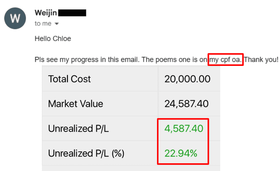Click the 24,587.40 market value figure

186,104
